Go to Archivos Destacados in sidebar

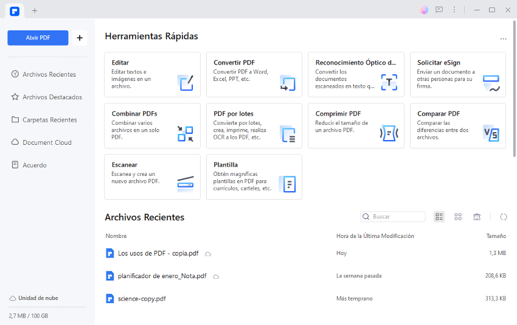click(x=52, y=97)
